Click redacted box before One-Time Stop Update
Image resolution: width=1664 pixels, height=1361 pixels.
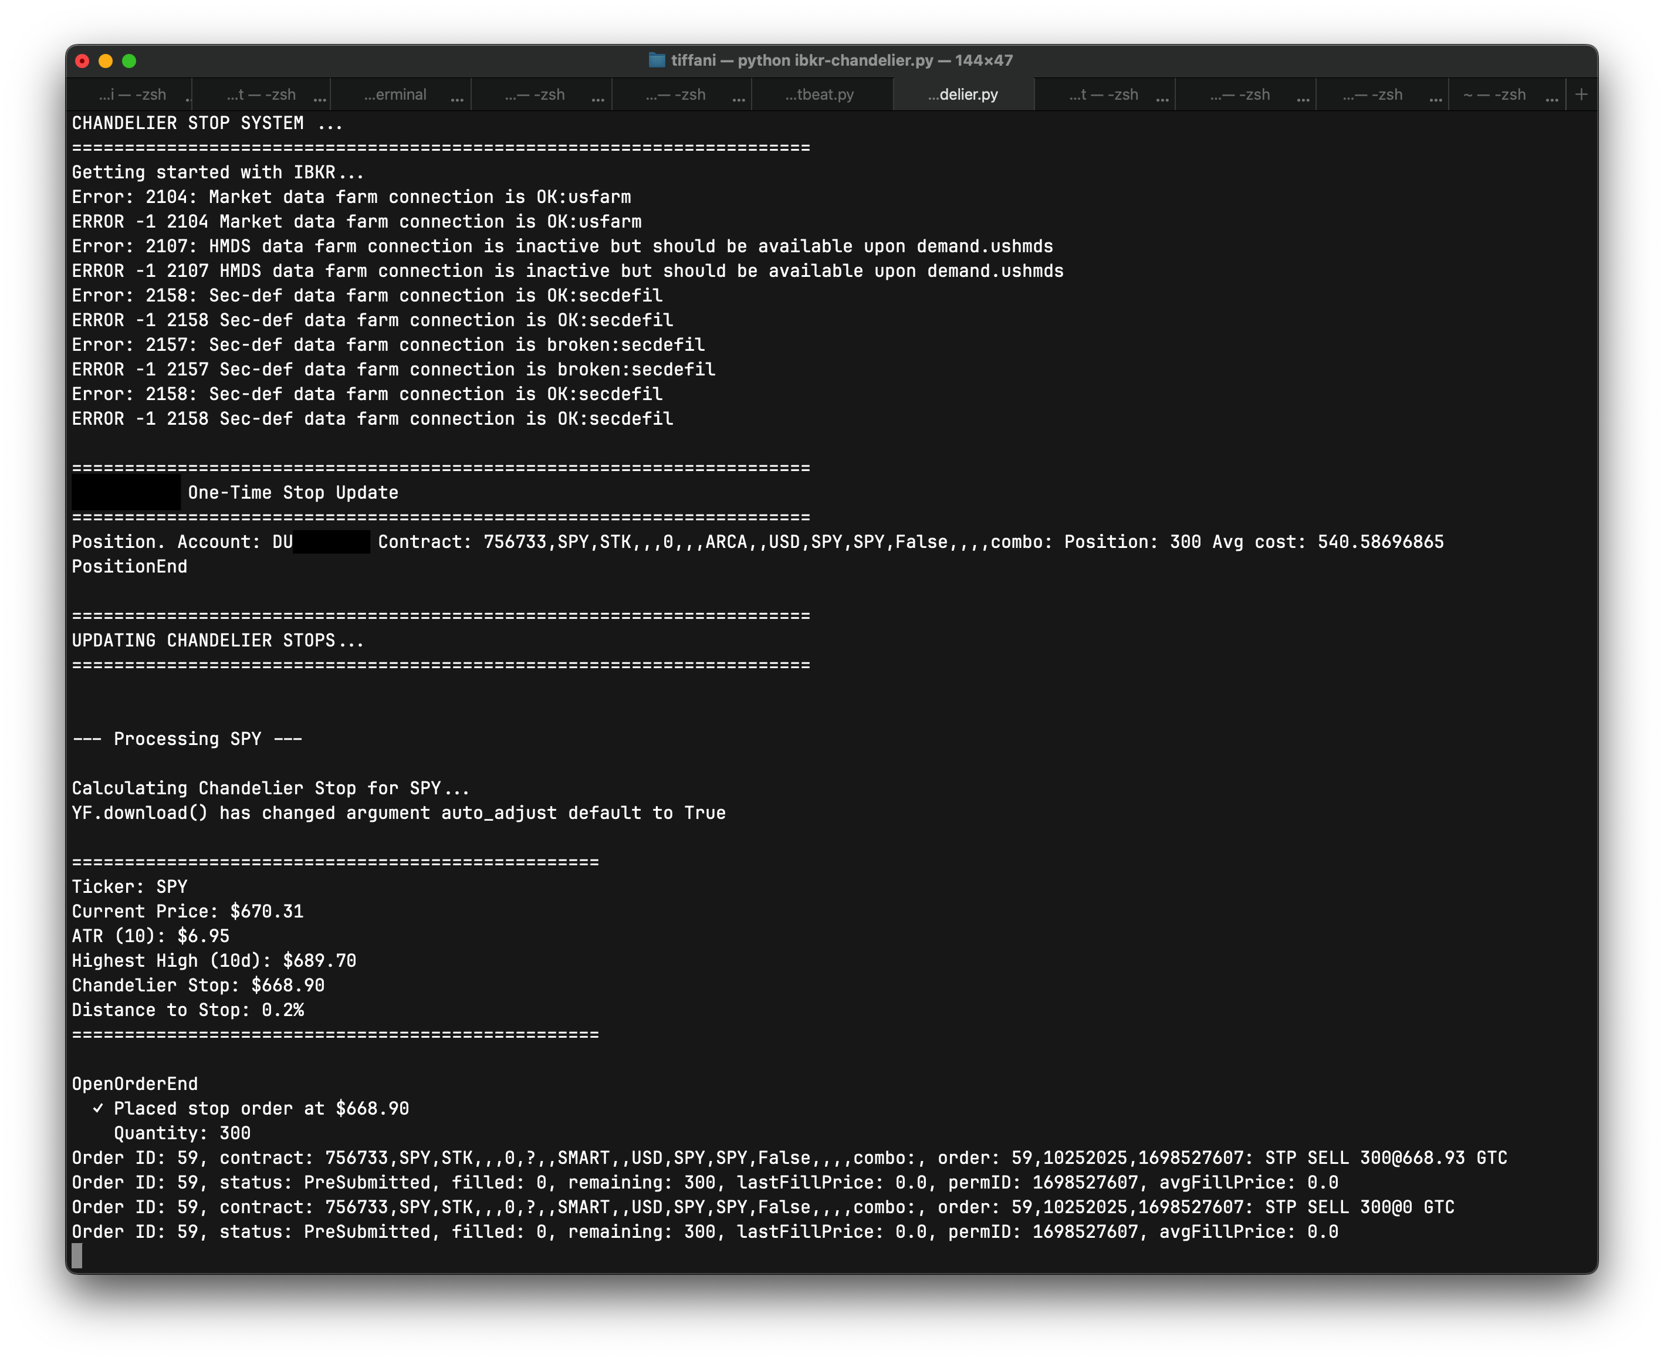pos(126,492)
